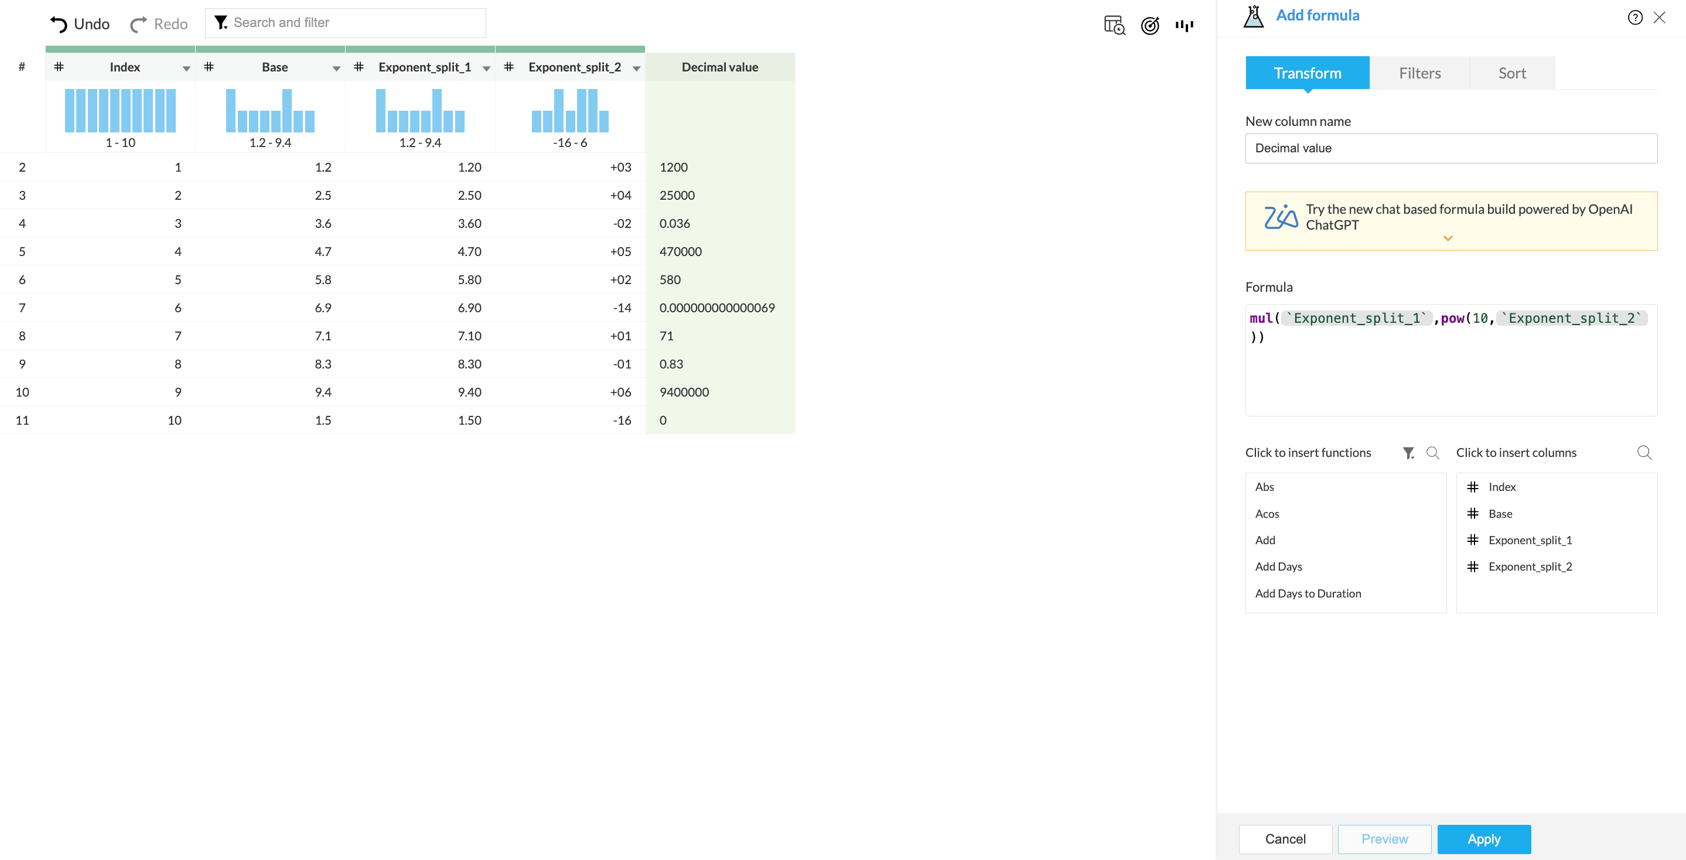Open the Exponent_split_2 column dropdown arrow
The width and height of the screenshot is (1686, 860).
(x=636, y=68)
